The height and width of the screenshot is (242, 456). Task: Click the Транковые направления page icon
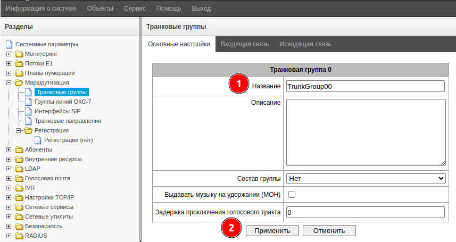click(29, 121)
